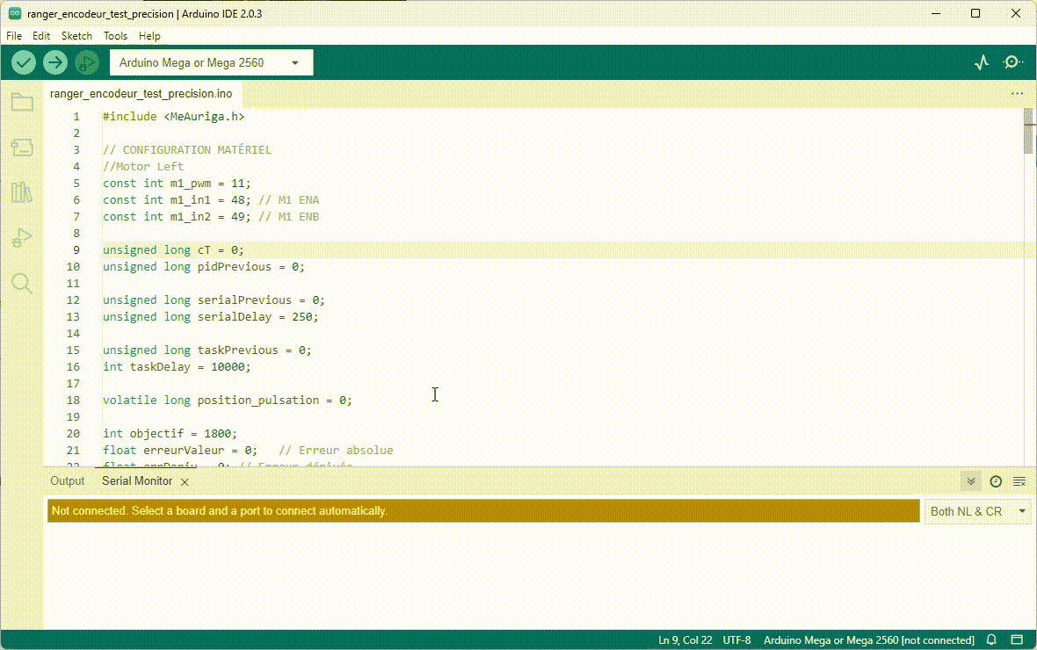Open the Sketchbook folder sidebar icon
The height and width of the screenshot is (650, 1037).
(22, 103)
